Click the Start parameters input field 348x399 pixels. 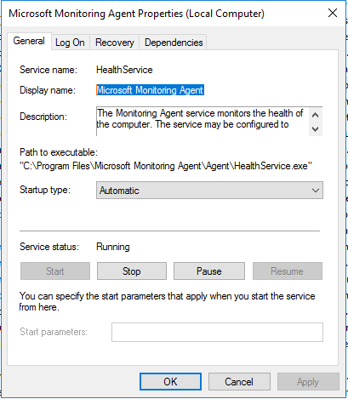coord(217,332)
